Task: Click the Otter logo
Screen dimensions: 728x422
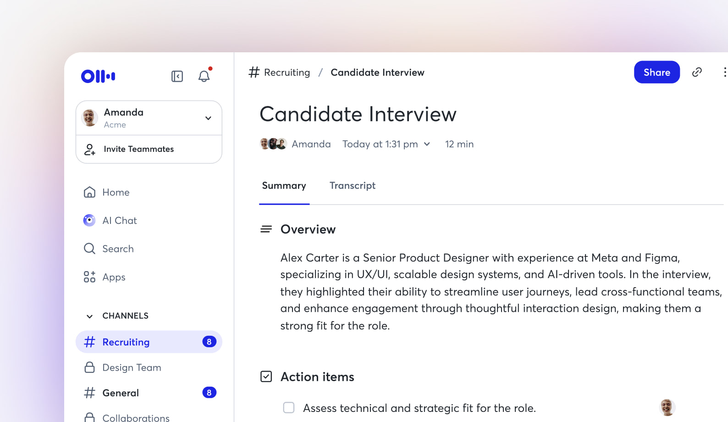Action: [x=98, y=76]
